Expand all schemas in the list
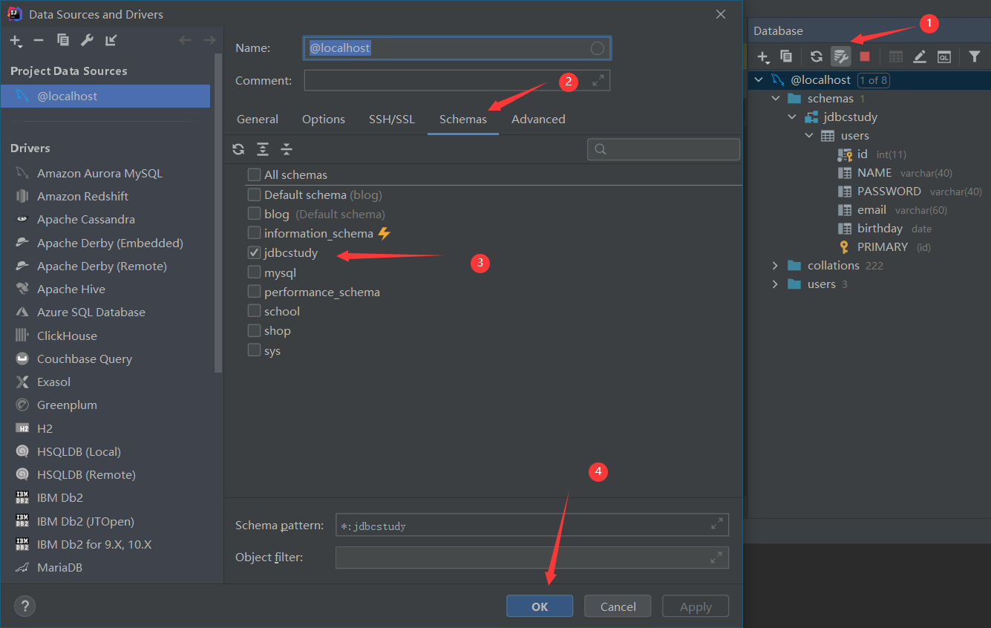The height and width of the screenshot is (628, 991). [263, 149]
